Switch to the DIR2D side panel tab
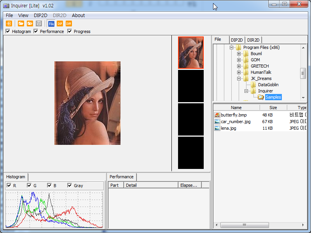Viewport: 311px width, 233px height. pos(254,40)
